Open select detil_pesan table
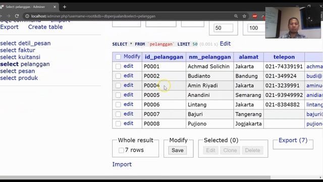 click(25, 43)
